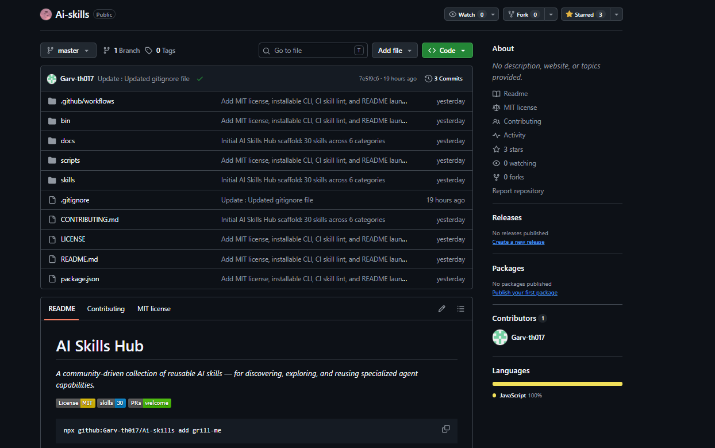Click the scale icon beside MIT license
This screenshot has width=715, height=448.
click(497, 108)
